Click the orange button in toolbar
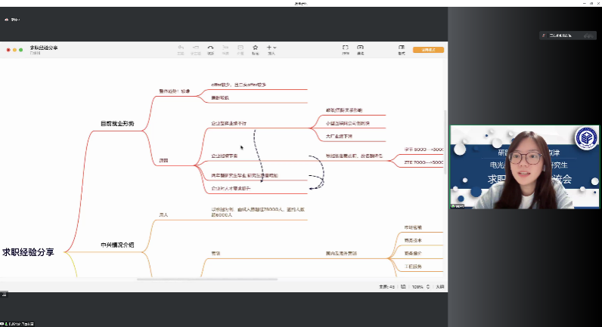This screenshot has width=602, height=327. pos(428,50)
